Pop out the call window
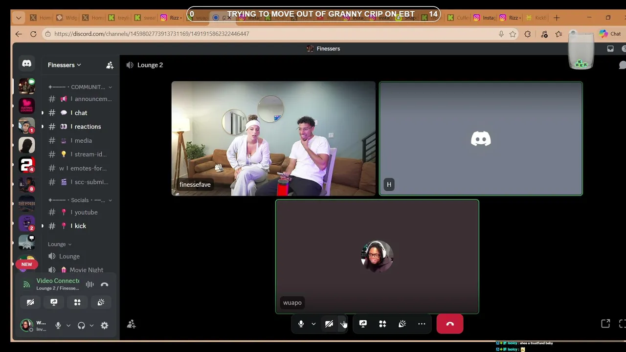This screenshot has width=626, height=352. (x=605, y=324)
